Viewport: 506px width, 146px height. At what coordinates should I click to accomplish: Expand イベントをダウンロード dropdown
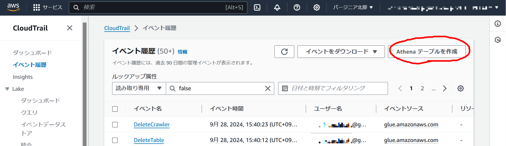[x=341, y=51]
